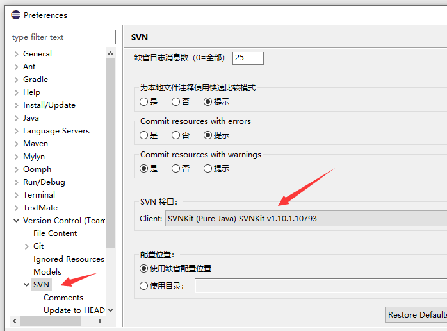This screenshot has height=331, width=447.
Task: Open the SVN Client interface dropdown
Action: coord(305,218)
